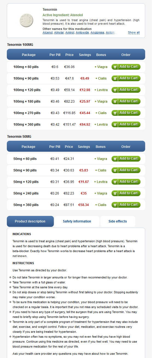Open the Alcenol alternate name link
This screenshot has height=358, width=152.
coord(48,32)
